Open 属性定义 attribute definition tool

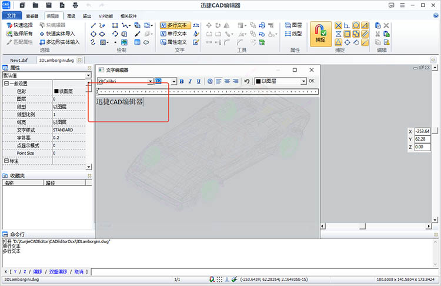pyautogui.click(x=173, y=42)
